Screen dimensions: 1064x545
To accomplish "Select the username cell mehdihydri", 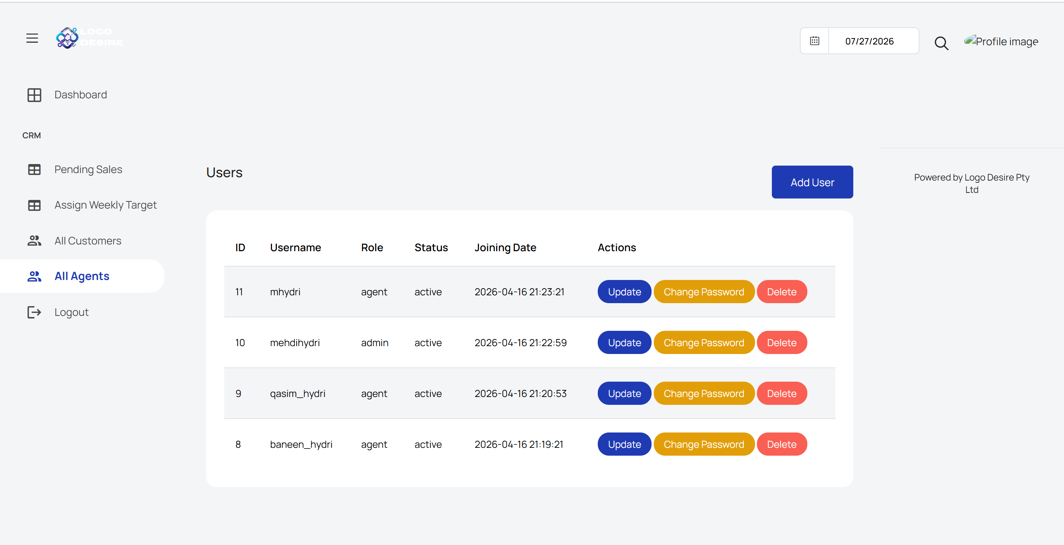I will coord(295,343).
